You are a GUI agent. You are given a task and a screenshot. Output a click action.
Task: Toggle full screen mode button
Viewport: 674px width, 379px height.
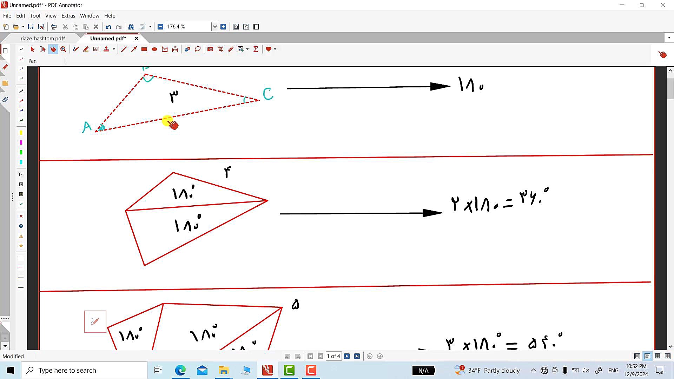pyautogui.click(x=256, y=27)
